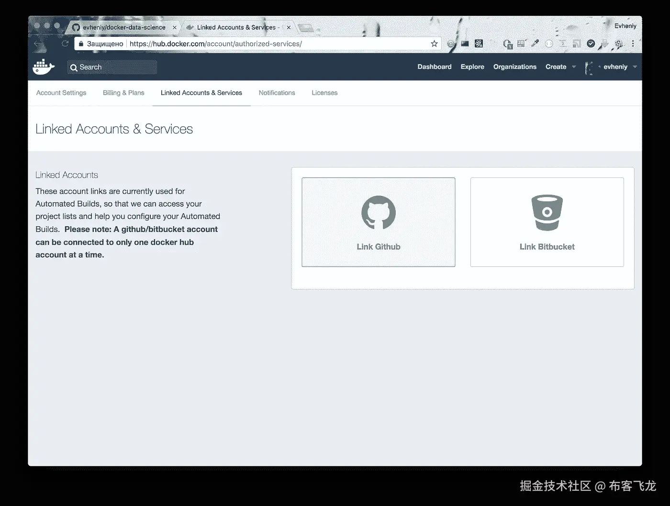Image resolution: width=670 pixels, height=506 pixels.
Task: Click the Link Github label
Action: (x=379, y=247)
